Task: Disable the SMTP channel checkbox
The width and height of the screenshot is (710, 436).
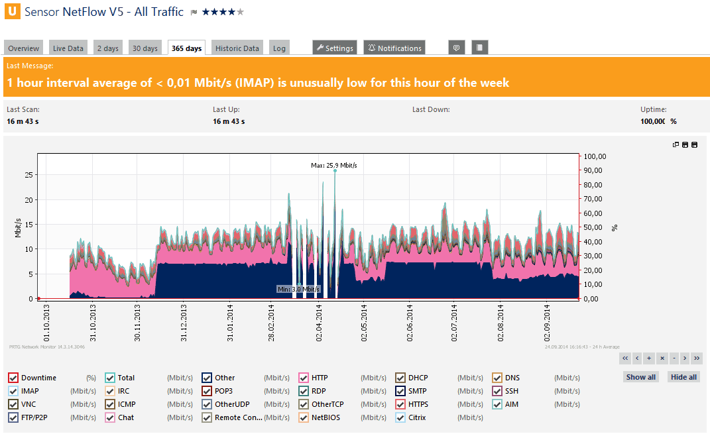Action: click(x=399, y=390)
